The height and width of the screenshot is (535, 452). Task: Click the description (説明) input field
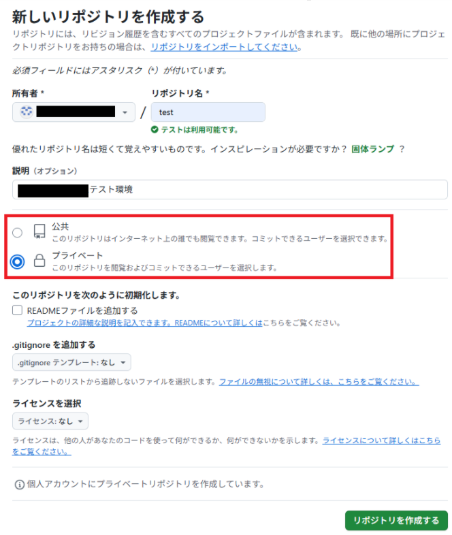click(230, 189)
